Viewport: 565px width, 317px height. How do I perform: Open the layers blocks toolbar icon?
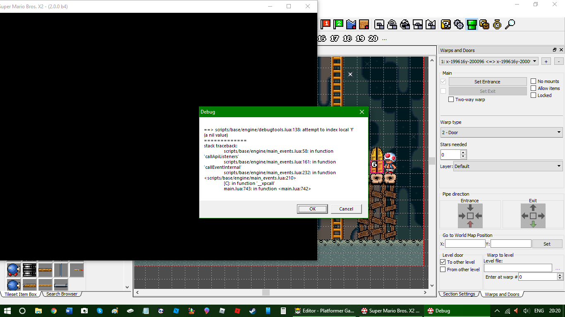[484, 24]
